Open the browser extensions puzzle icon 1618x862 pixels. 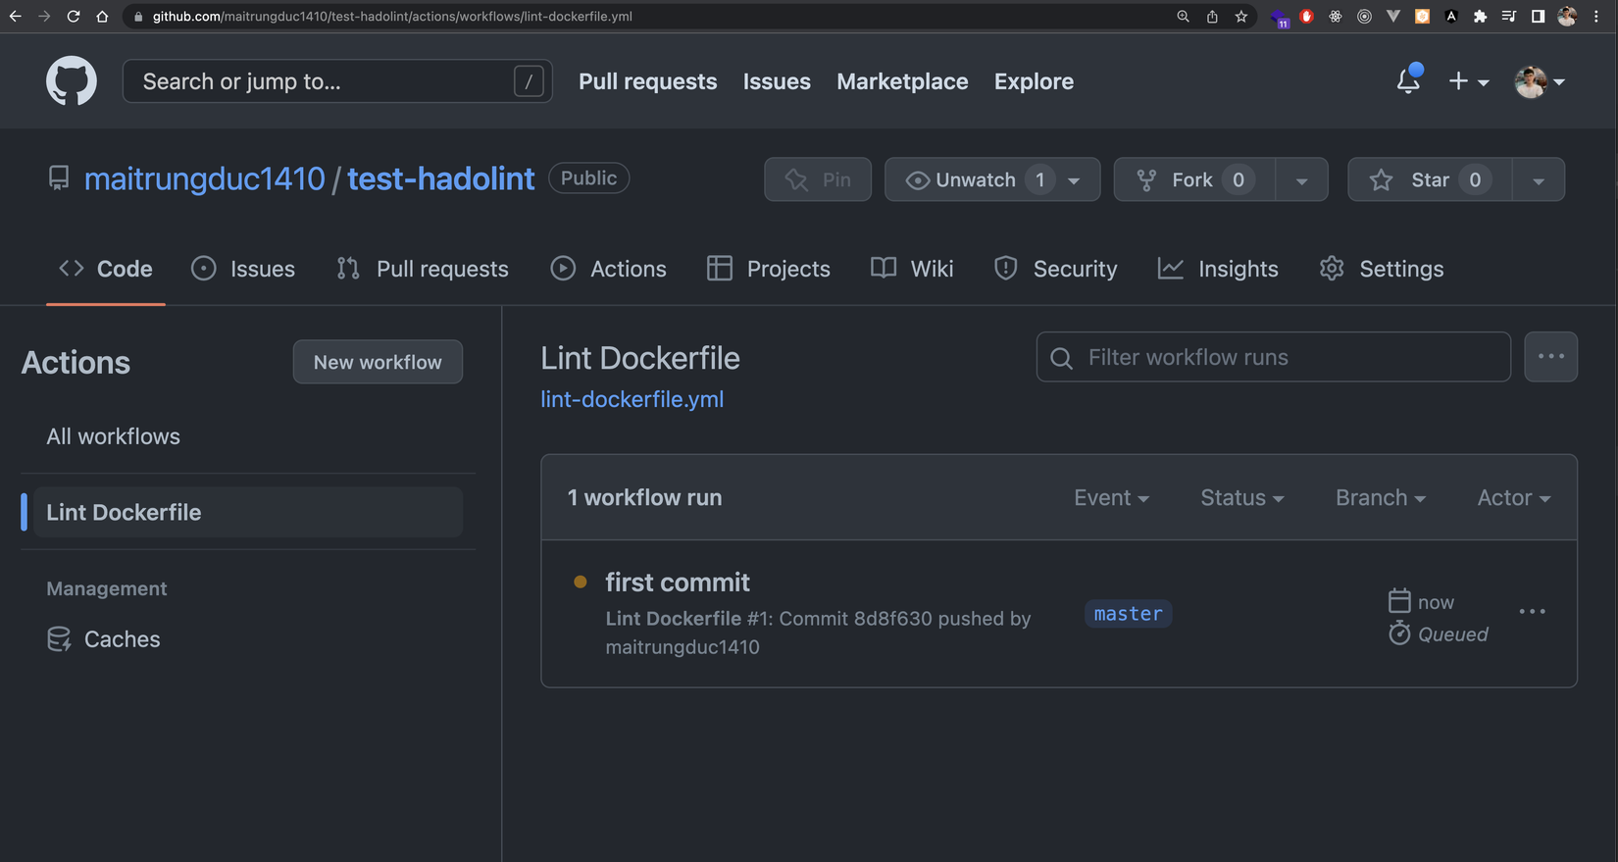1480,17
